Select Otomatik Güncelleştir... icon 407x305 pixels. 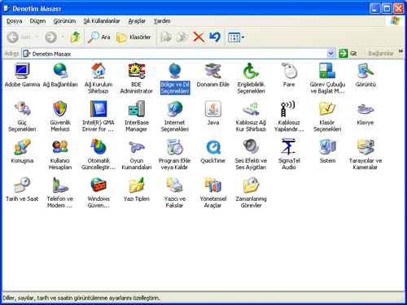coord(98,155)
